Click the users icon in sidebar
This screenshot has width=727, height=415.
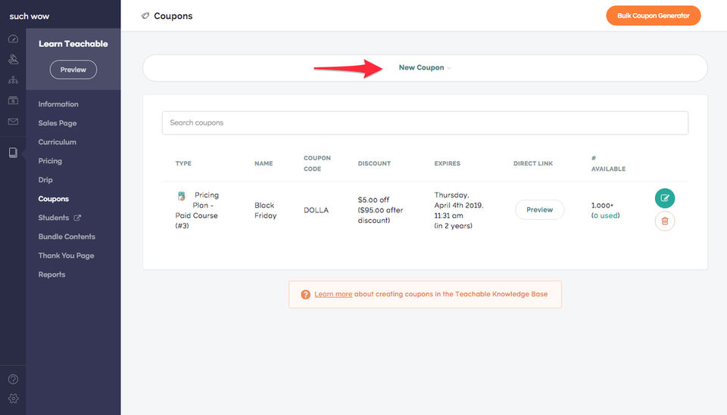[x=13, y=59]
